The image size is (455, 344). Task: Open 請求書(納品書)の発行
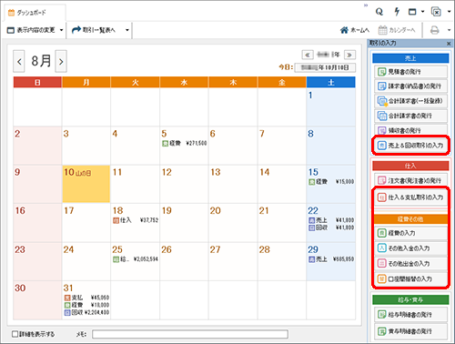click(410, 86)
